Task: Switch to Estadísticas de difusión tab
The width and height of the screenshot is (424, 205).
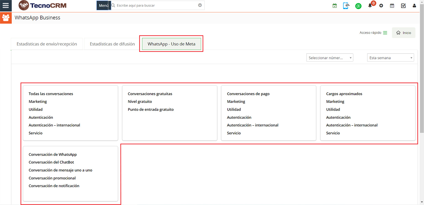Action: pos(112,44)
